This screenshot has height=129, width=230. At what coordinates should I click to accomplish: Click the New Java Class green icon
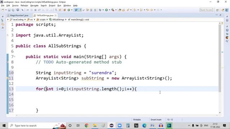click(69, 10)
